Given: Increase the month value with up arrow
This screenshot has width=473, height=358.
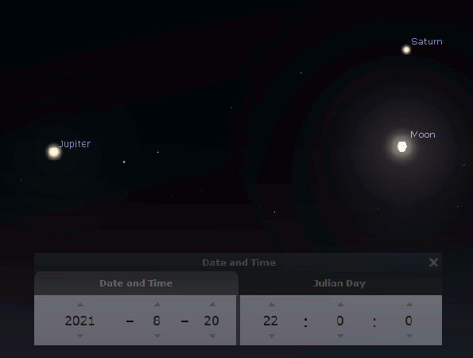Looking at the screenshot, I should click(157, 305).
